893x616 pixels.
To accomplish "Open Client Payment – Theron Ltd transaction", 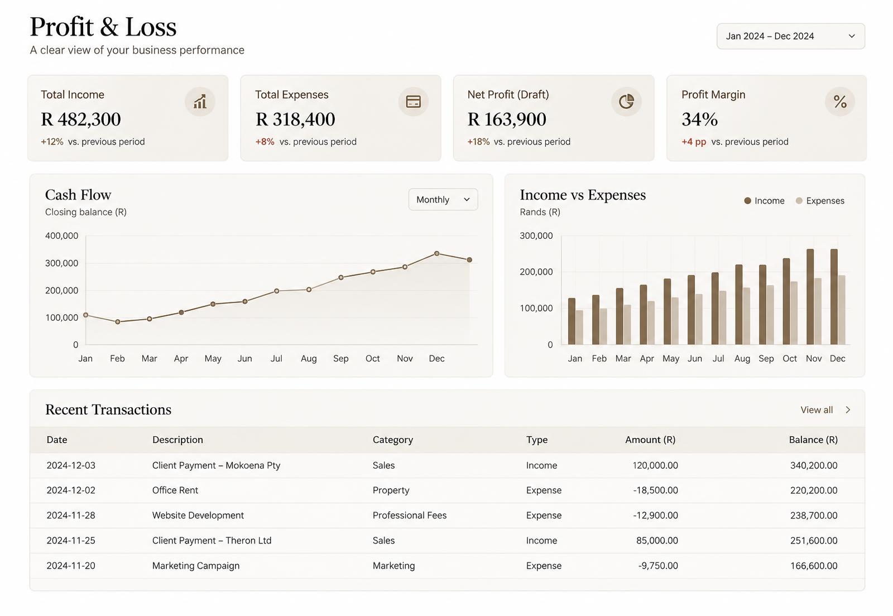I will pos(212,541).
